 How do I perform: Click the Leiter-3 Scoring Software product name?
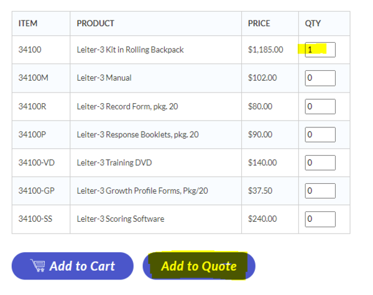click(121, 219)
